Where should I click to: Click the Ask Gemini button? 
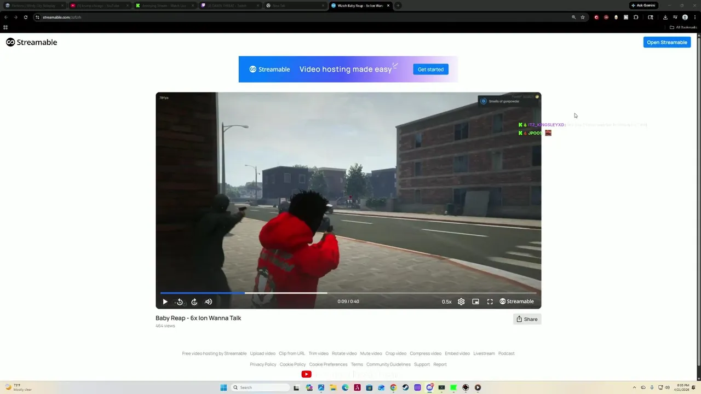(643, 5)
